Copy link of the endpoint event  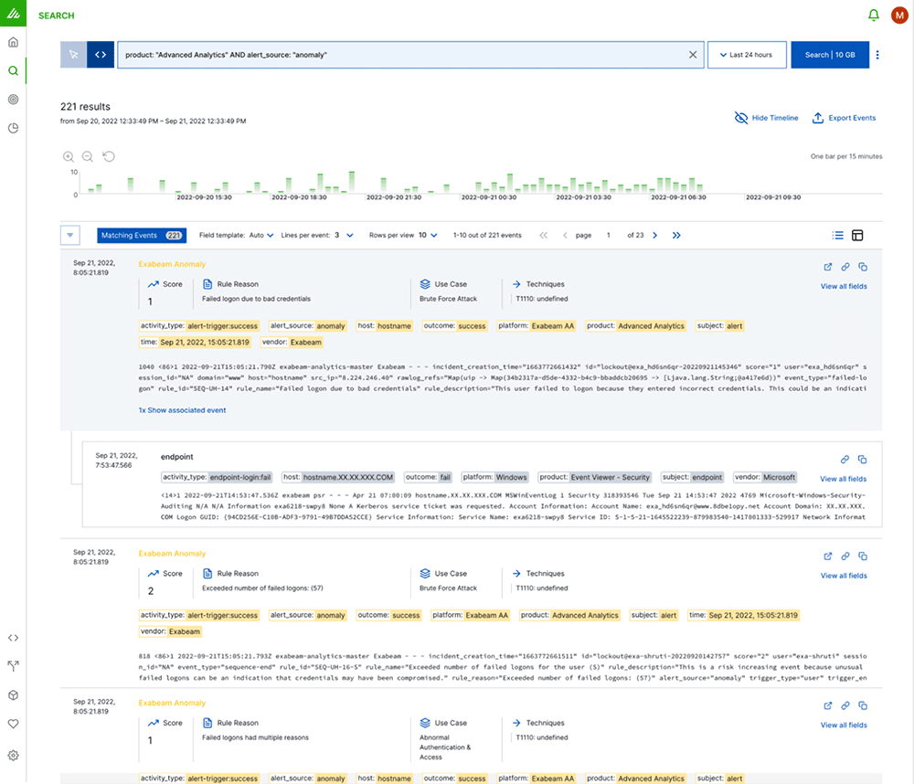pyautogui.click(x=845, y=460)
